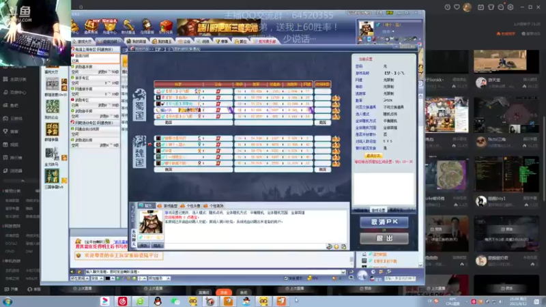Click the gold coin icon in bottom bar
546x307 pixels.
point(310,278)
